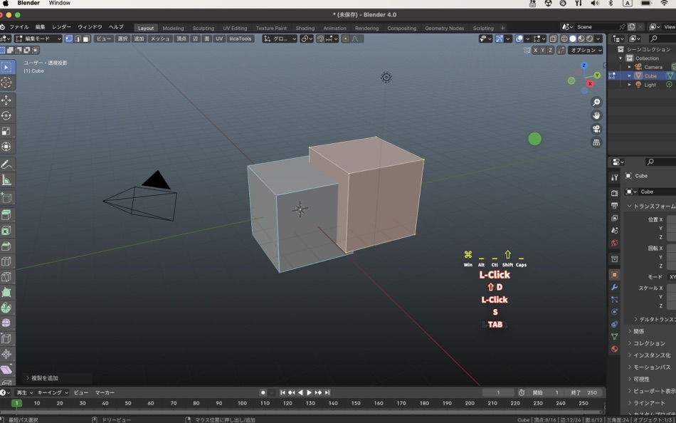Switch to the Modeling workspace tab
Viewport: 676px width, 423px height.
click(173, 28)
